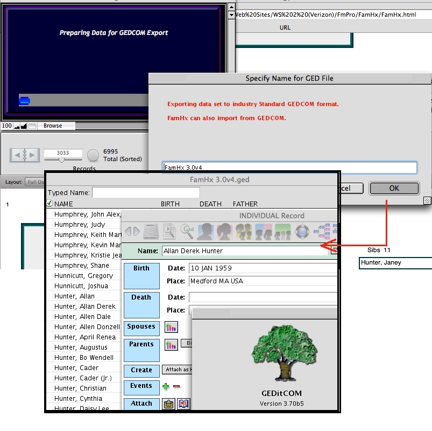
Task: Click the Typed Name input field
Action: tap(146, 192)
